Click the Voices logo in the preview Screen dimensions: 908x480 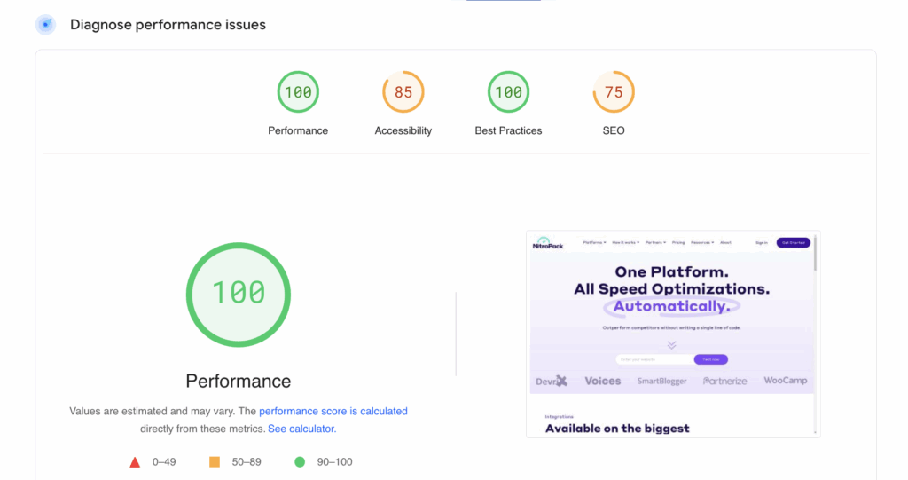[603, 381]
